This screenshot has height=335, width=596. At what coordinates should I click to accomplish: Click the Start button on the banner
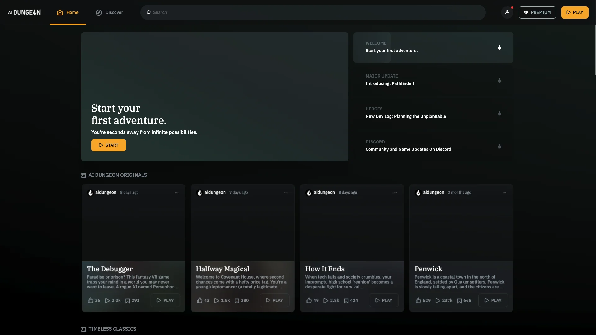pos(109,145)
